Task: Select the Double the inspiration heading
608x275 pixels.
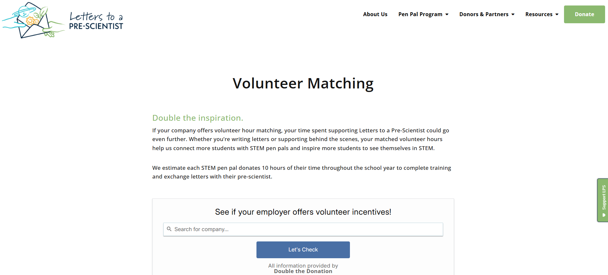Action: pos(198,118)
